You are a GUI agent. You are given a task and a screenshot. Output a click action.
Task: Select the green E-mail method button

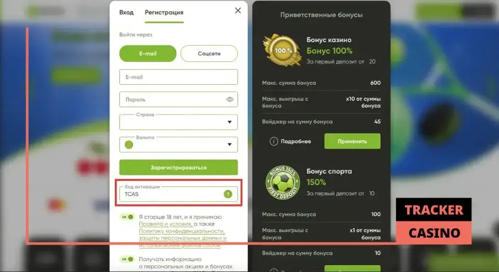(148, 54)
